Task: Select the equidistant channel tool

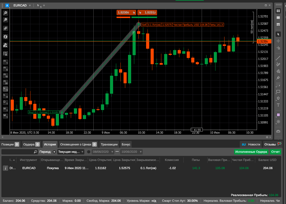Action: pyautogui.click(x=278, y=71)
